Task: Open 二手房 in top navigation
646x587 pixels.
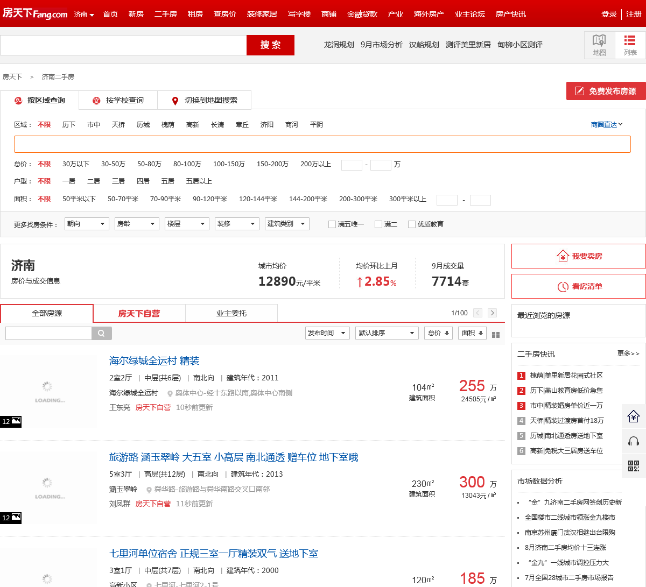Action: pyautogui.click(x=166, y=14)
